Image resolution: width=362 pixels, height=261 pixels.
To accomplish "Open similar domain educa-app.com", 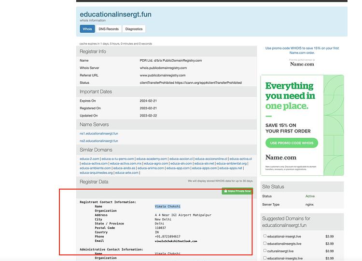I will (178, 168).
